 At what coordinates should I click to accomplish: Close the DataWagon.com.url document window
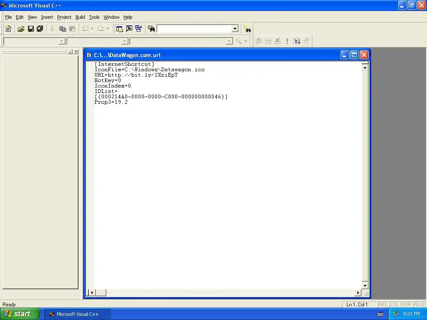click(364, 55)
